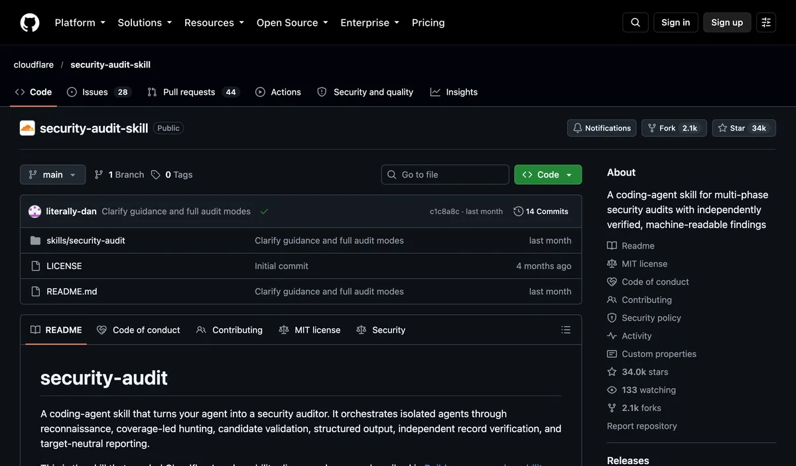This screenshot has width=796, height=466.
Task: Click literally-dan's avatar image
Action: [x=35, y=211]
